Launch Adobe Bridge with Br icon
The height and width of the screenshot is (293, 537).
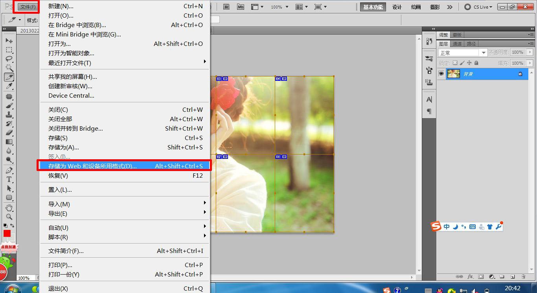click(226, 7)
